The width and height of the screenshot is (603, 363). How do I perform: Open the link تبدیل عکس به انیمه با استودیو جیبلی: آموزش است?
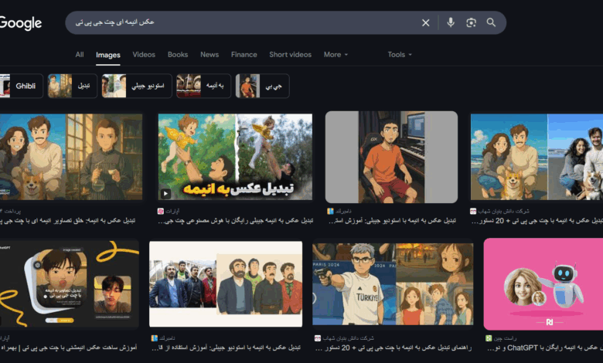(x=392, y=221)
